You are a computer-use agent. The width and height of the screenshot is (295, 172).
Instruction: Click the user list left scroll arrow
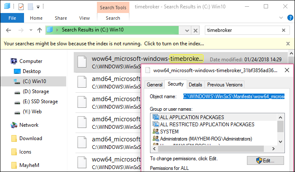[154, 149]
